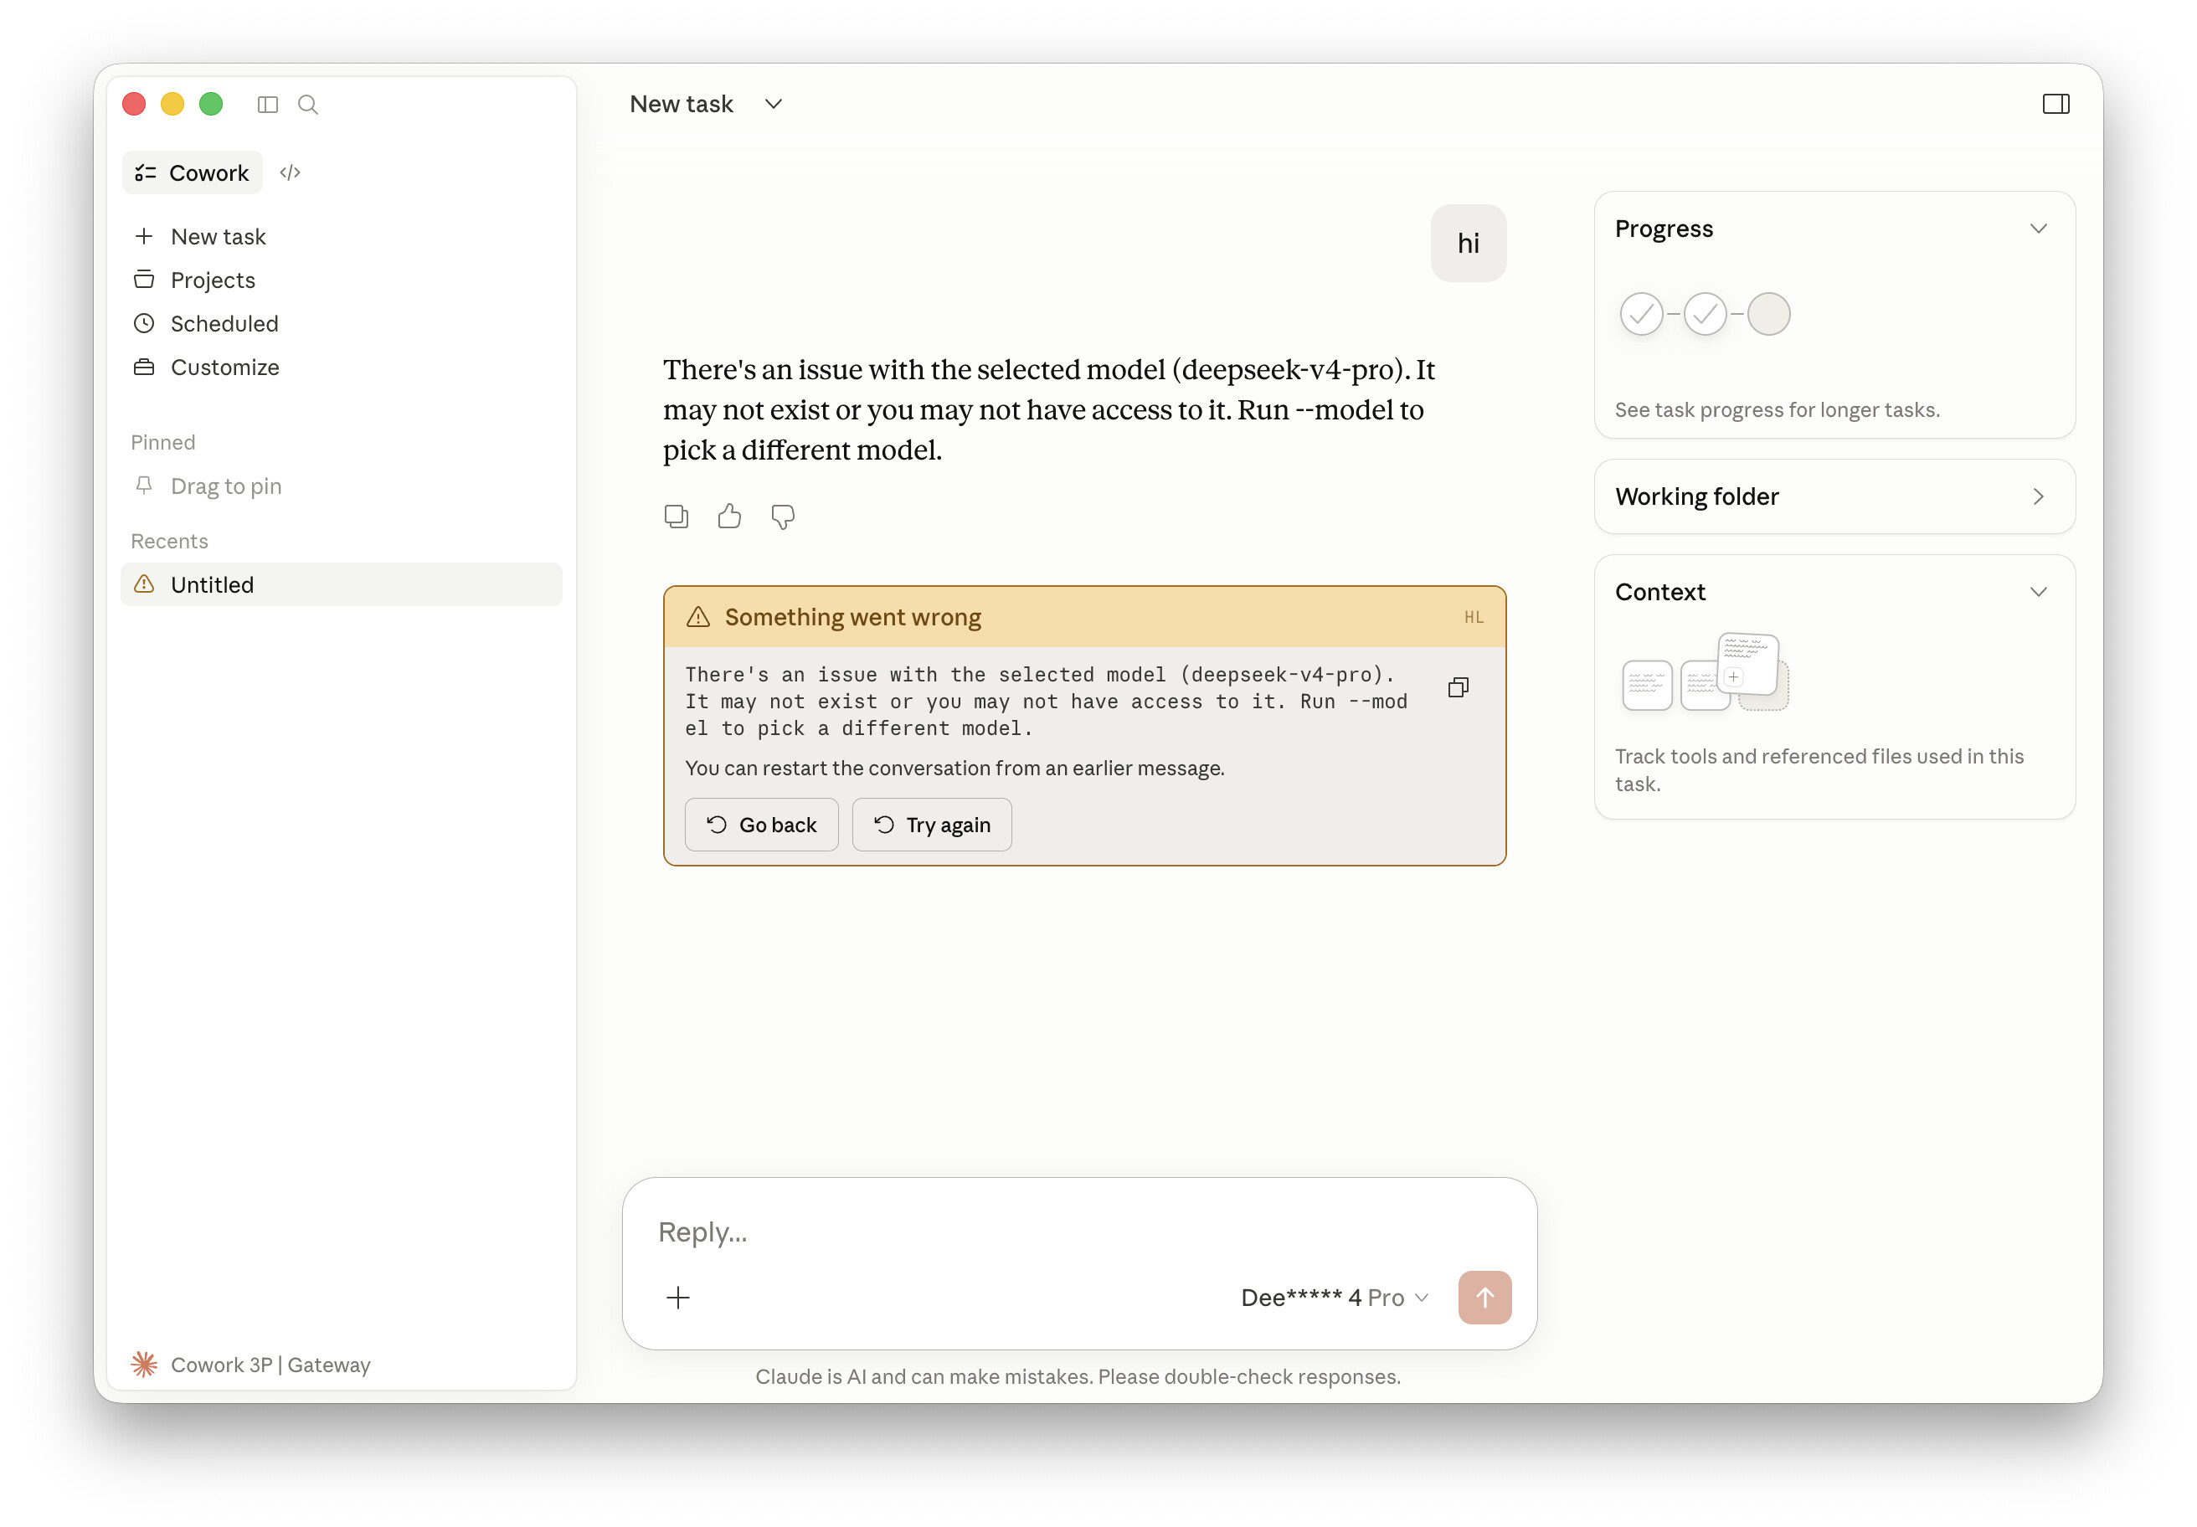Select the Cowork mode tab
The width and height of the screenshot is (2197, 1527).
(193, 173)
